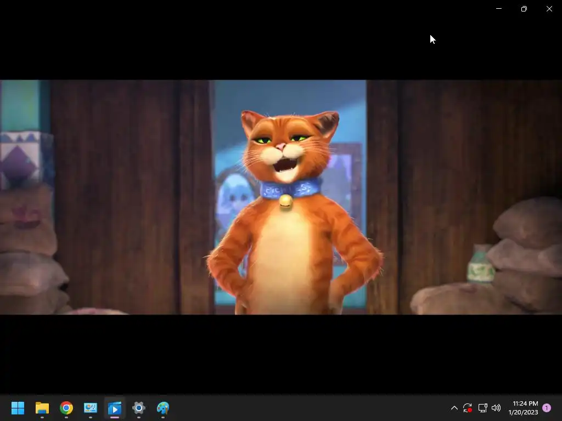
Task: Click the sync status tray icon
Action: (468, 408)
